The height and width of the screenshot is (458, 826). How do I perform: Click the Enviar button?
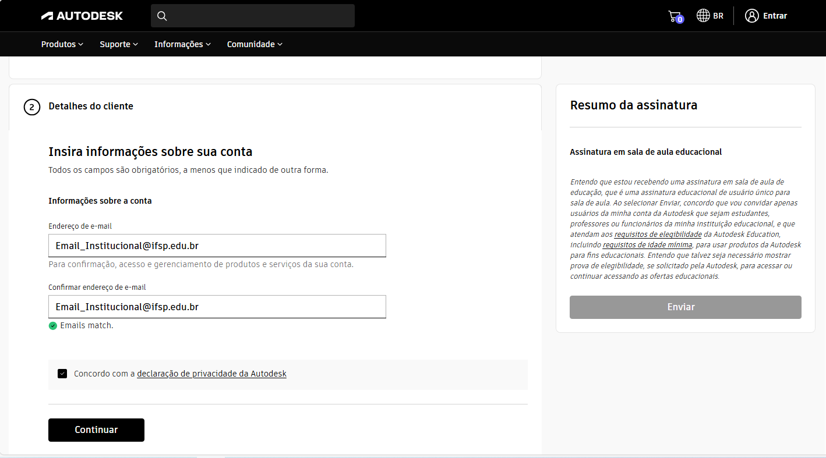tap(686, 307)
